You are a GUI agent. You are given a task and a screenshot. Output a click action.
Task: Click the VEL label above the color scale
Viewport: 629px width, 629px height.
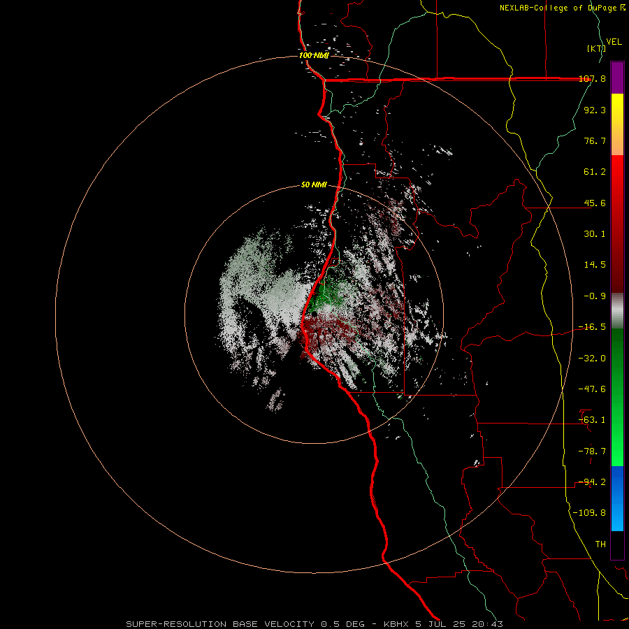[x=614, y=42]
